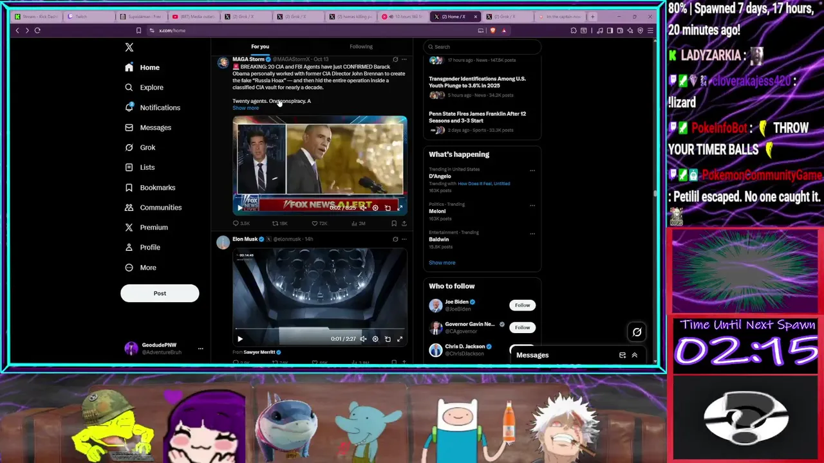Focus the X Search field
Image resolution: width=824 pixels, height=463 pixels.
(x=482, y=46)
